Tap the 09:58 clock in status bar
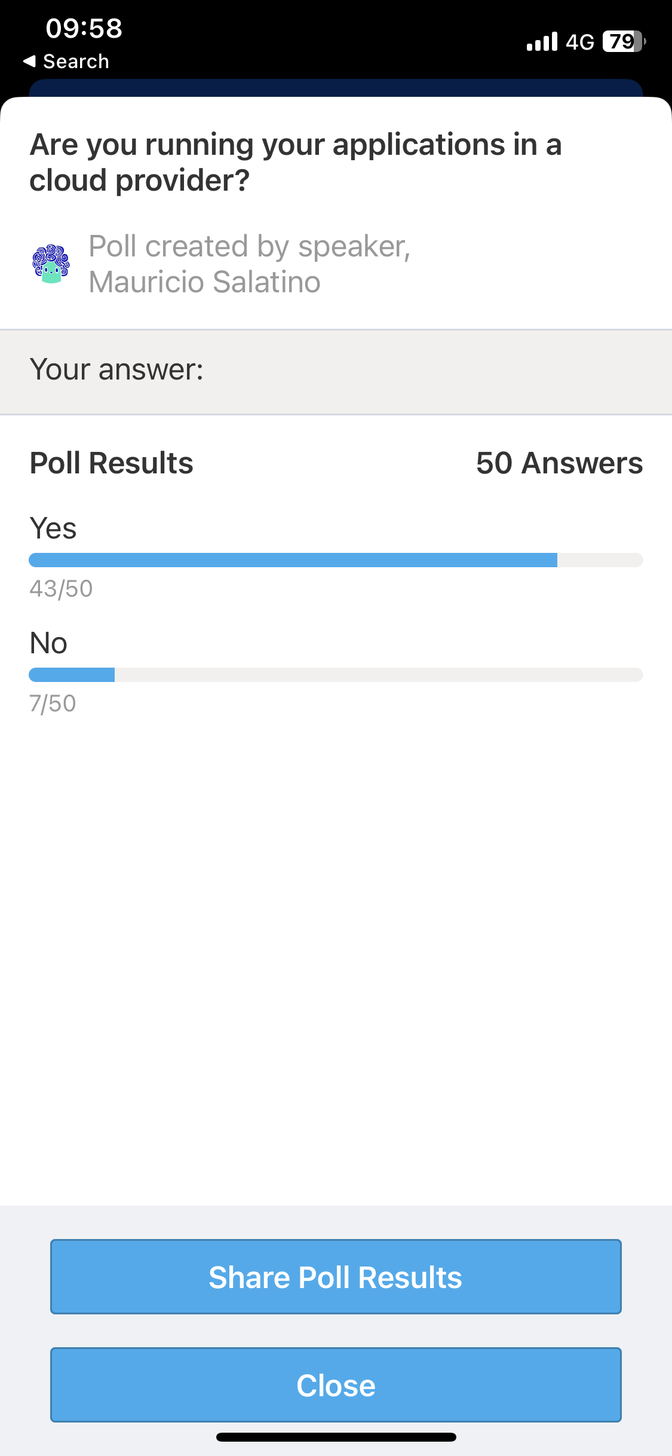 point(84,28)
